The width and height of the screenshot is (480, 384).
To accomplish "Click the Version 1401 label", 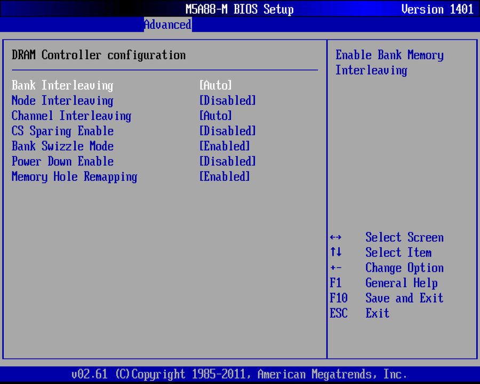I will click(437, 9).
